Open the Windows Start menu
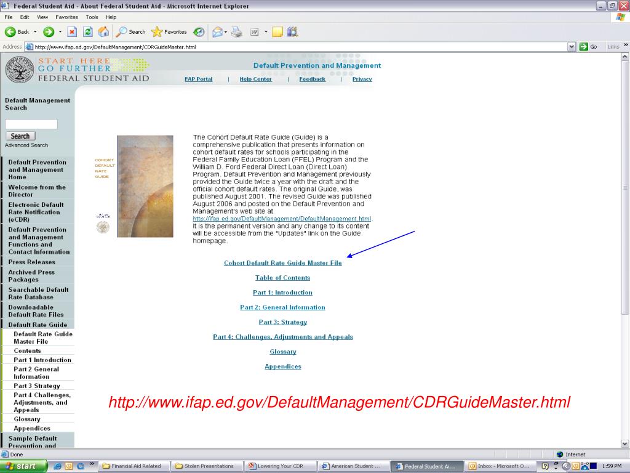 [23, 466]
